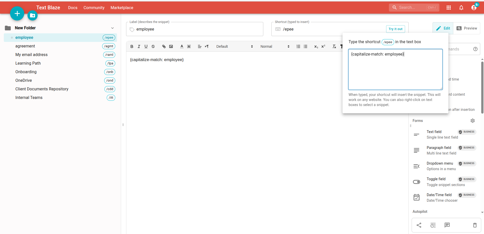The height and width of the screenshot is (234, 484).
Task: Click the search box
Action: (x=414, y=8)
